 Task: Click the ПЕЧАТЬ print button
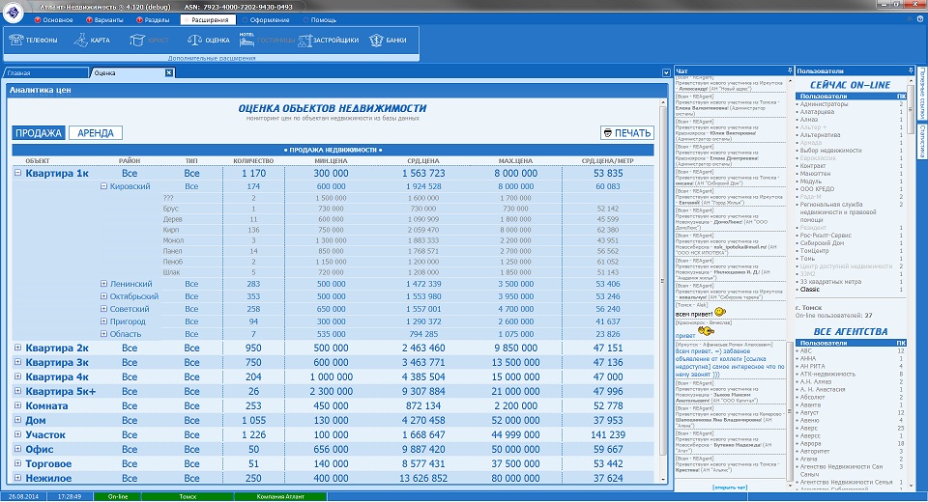(627, 133)
